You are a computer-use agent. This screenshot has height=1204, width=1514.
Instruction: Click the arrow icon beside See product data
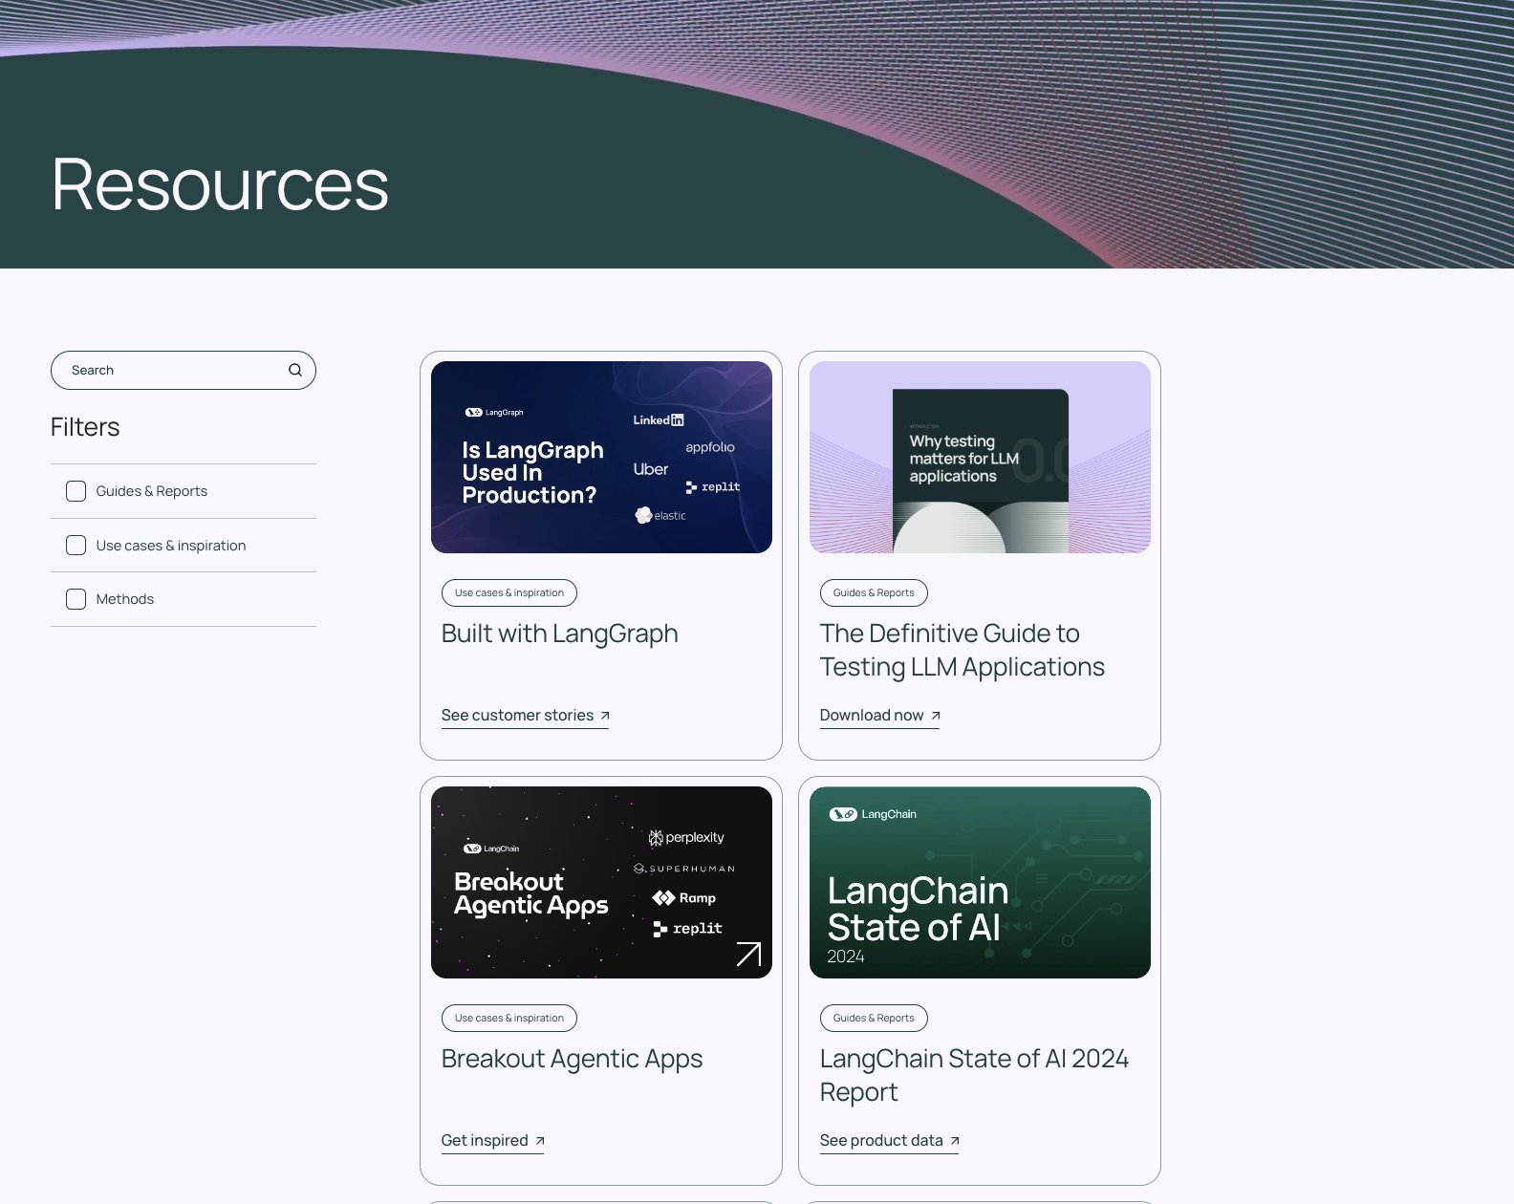coord(955,1141)
